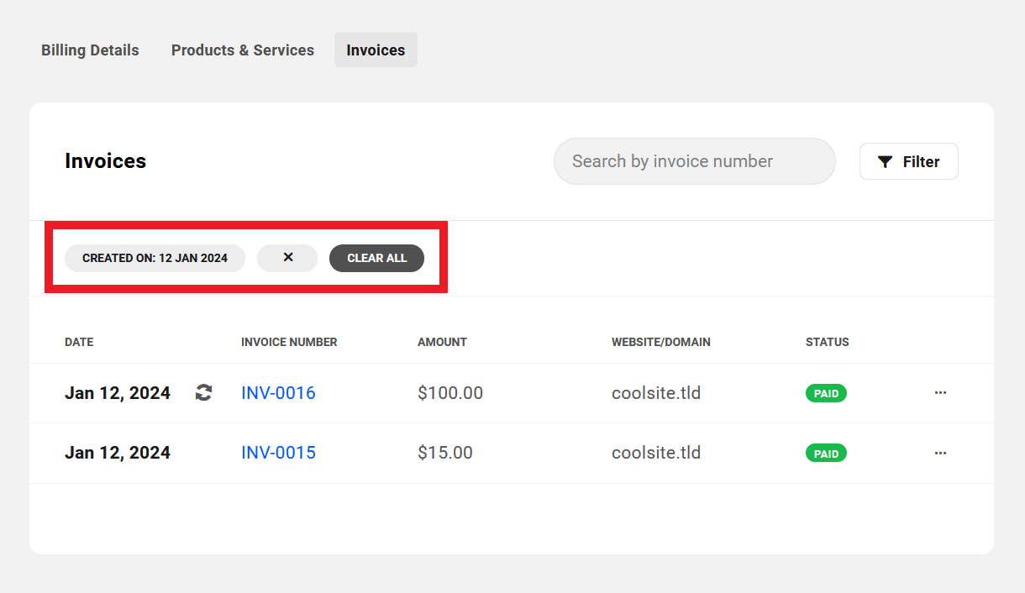The image size is (1025, 593).
Task: Switch to the Products & Services tab
Action: pos(242,50)
